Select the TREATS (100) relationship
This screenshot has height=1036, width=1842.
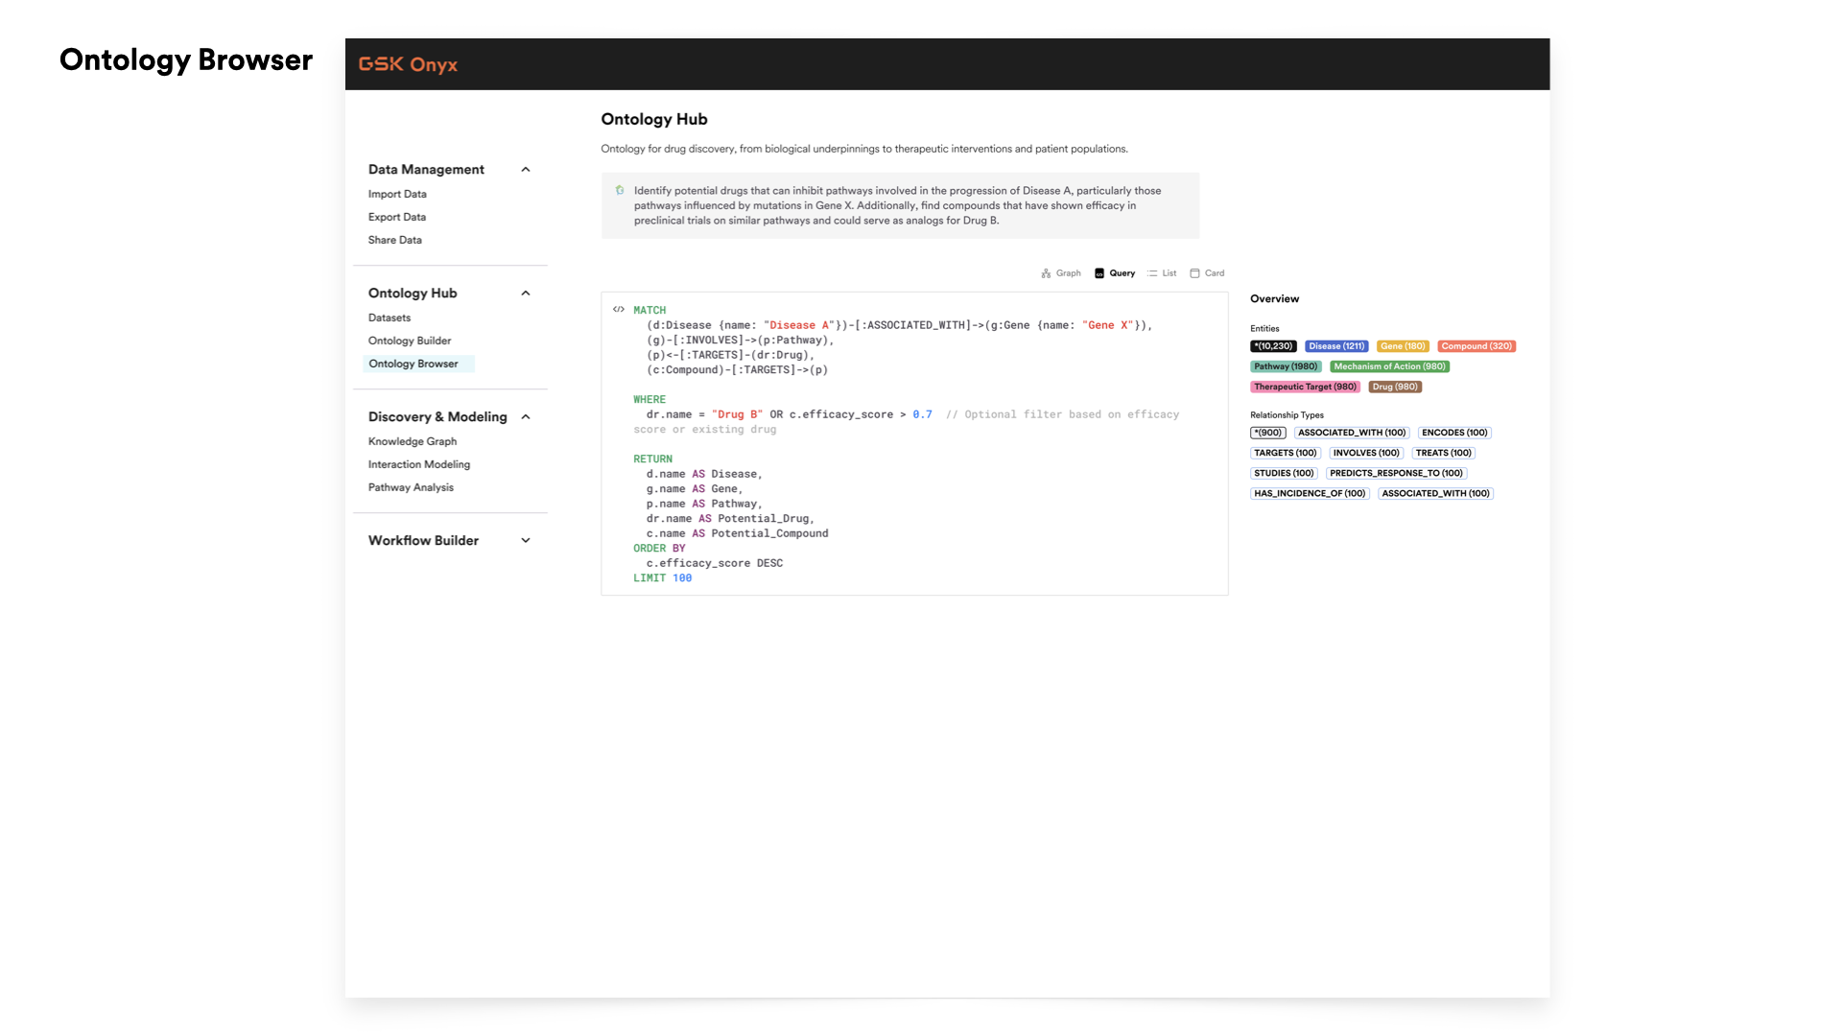(1443, 453)
